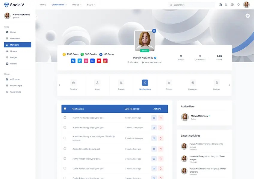The image size is (254, 179).
Task: Delete the friendship request notification
Action: pos(161,138)
